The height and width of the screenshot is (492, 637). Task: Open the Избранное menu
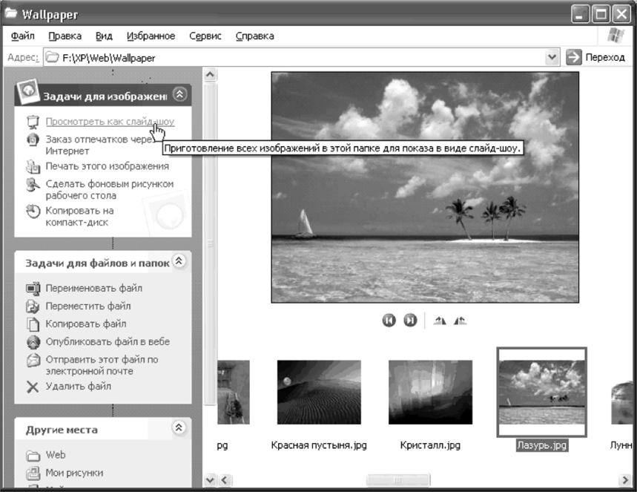click(x=151, y=36)
